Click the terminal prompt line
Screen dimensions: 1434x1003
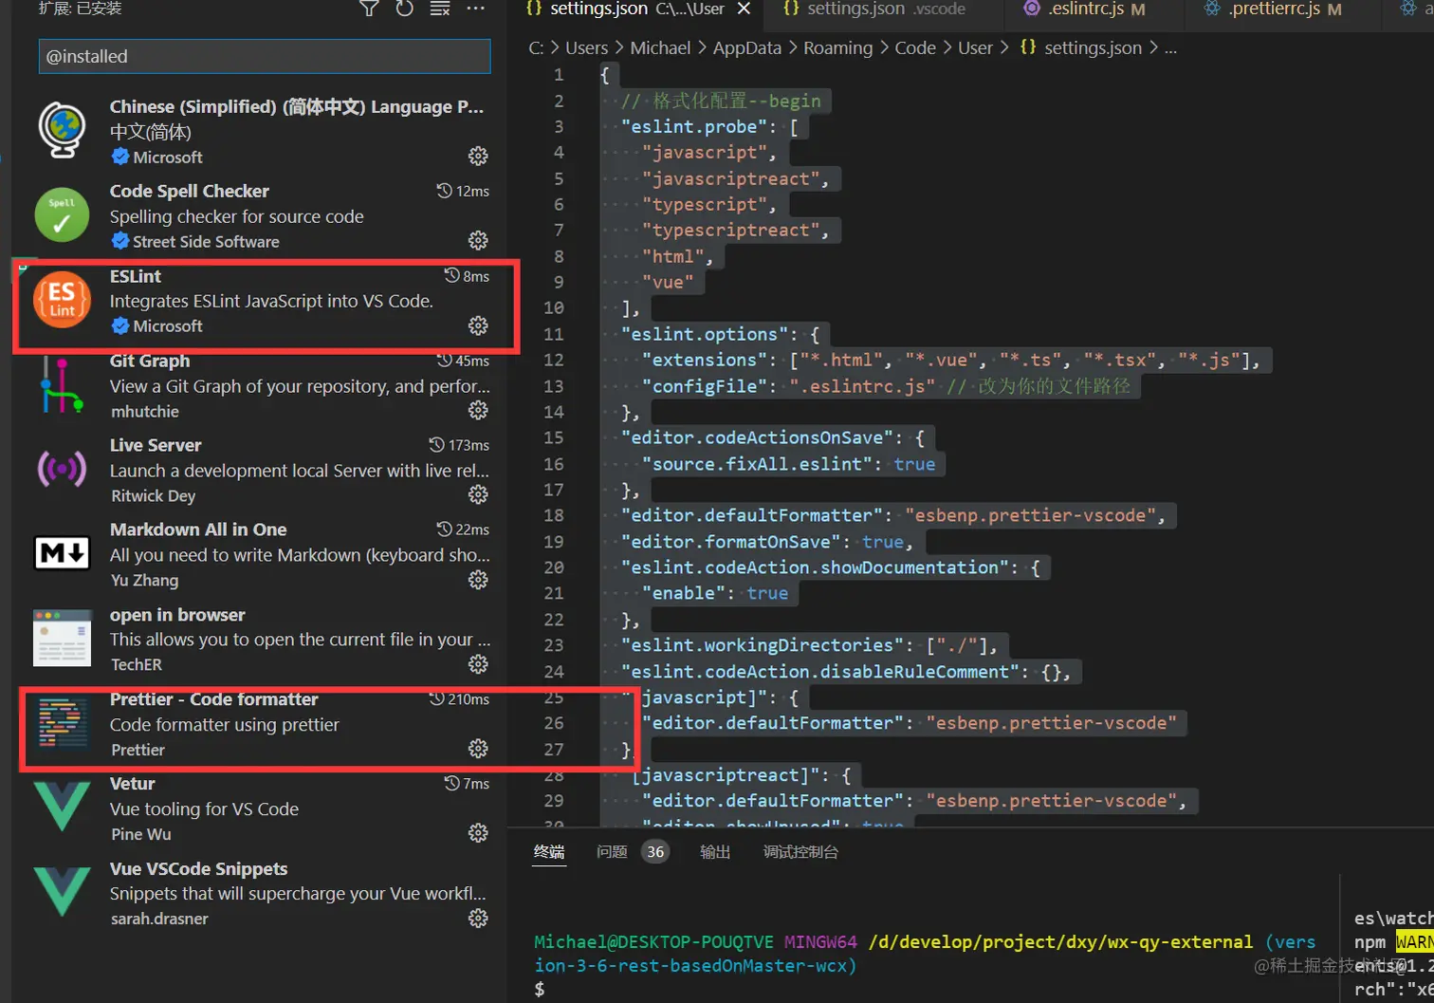tap(540, 989)
